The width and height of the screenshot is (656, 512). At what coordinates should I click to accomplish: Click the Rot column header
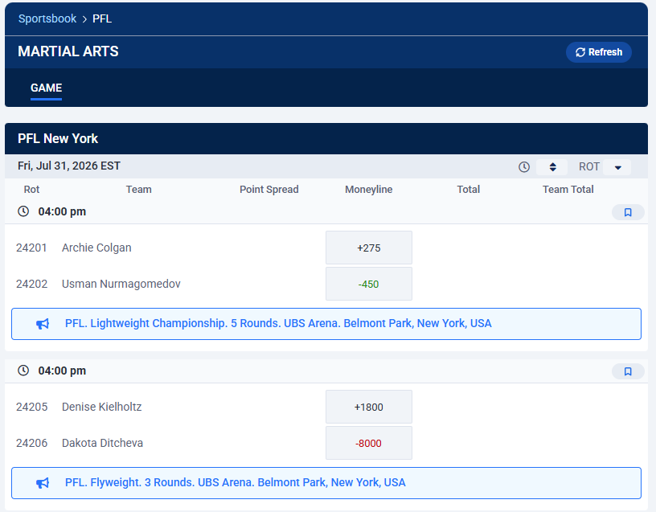tap(32, 190)
